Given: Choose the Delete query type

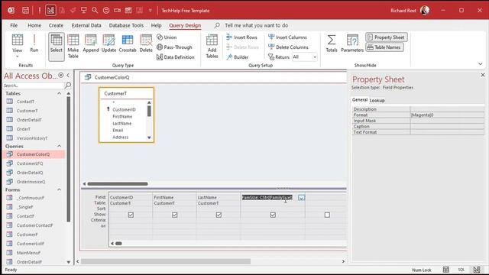Looking at the screenshot, I should pyautogui.click(x=146, y=44).
